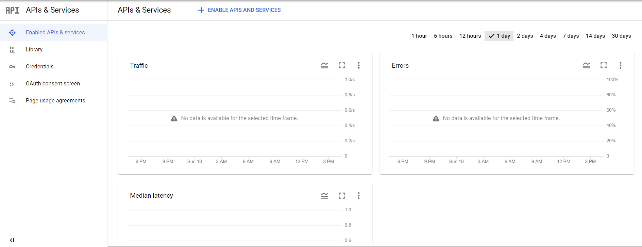Select the 1 hour time range

(419, 36)
